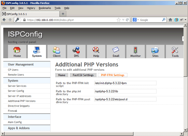Open the Tools menu in menu bar
This screenshot has width=188, height=136.
point(57,8)
